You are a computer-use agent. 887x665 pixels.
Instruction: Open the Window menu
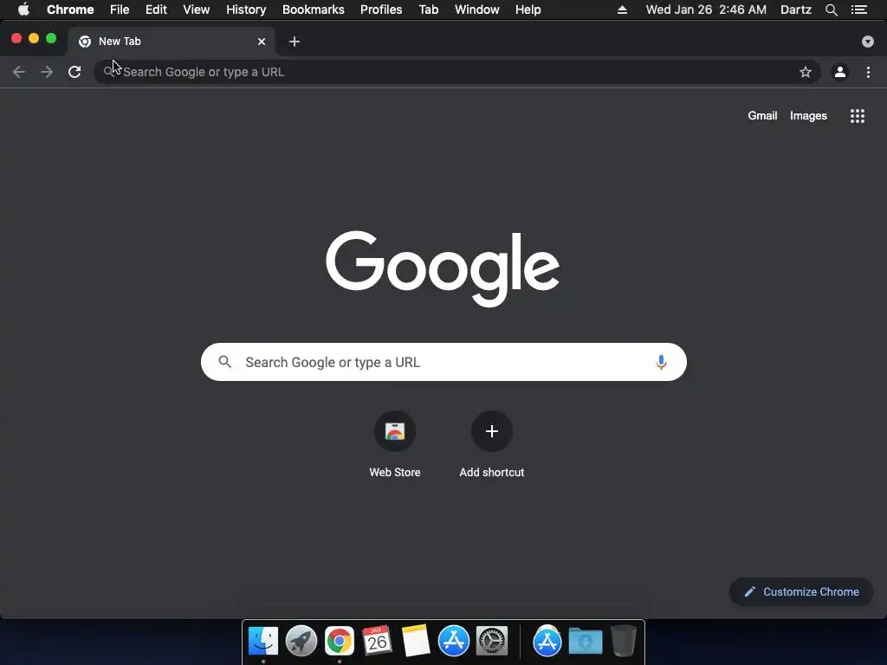(x=477, y=10)
